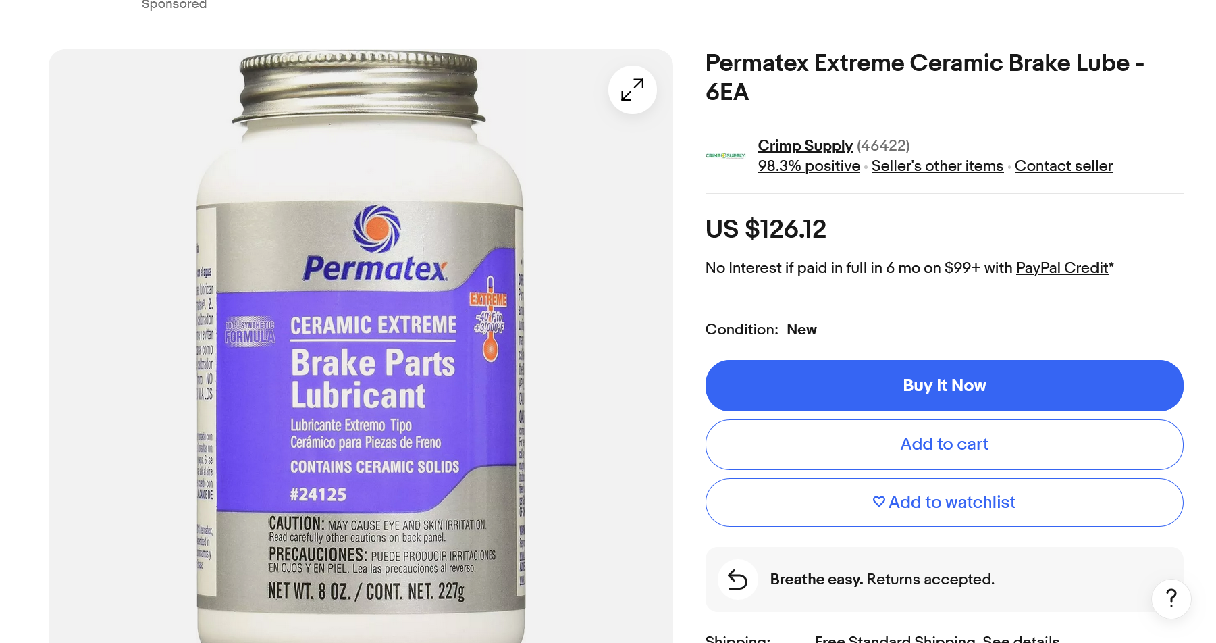Click the heart icon to watchlist item
The height and width of the screenshot is (643, 1216).
point(878,502)
